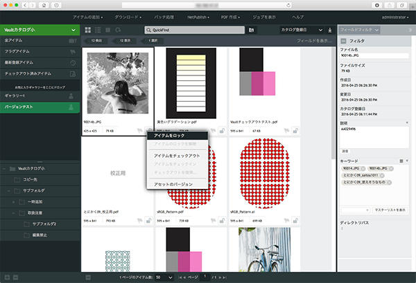Expand the 一時追加 folder node
416x283 pixels.
point(13,202)
